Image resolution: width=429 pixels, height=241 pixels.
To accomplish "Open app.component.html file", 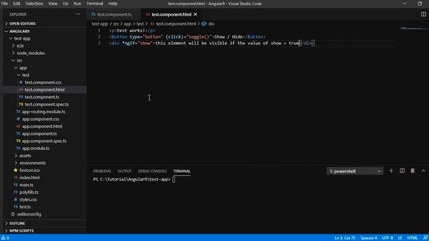I will (x=42, y=127).
